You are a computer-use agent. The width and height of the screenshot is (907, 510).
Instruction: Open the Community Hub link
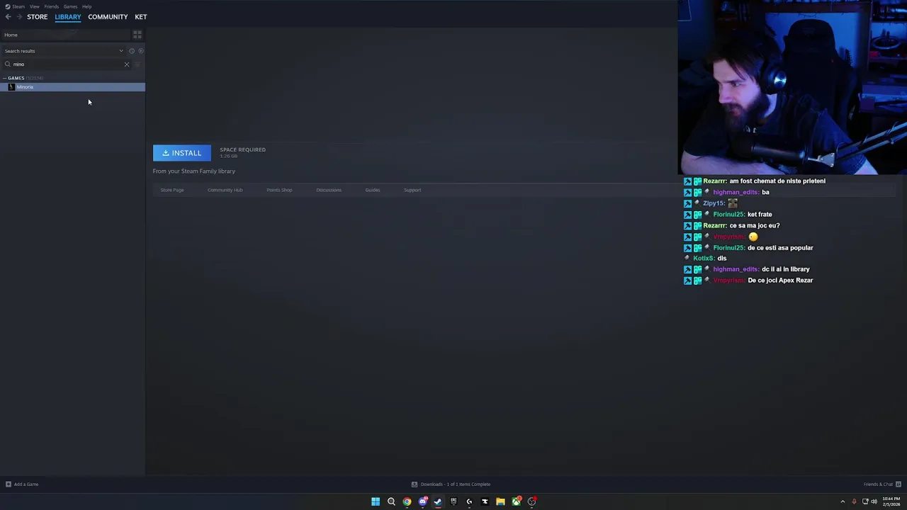[x=225, y=190]
